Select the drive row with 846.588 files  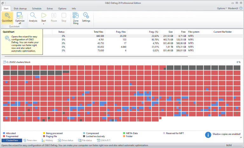[x=143, y=36]
